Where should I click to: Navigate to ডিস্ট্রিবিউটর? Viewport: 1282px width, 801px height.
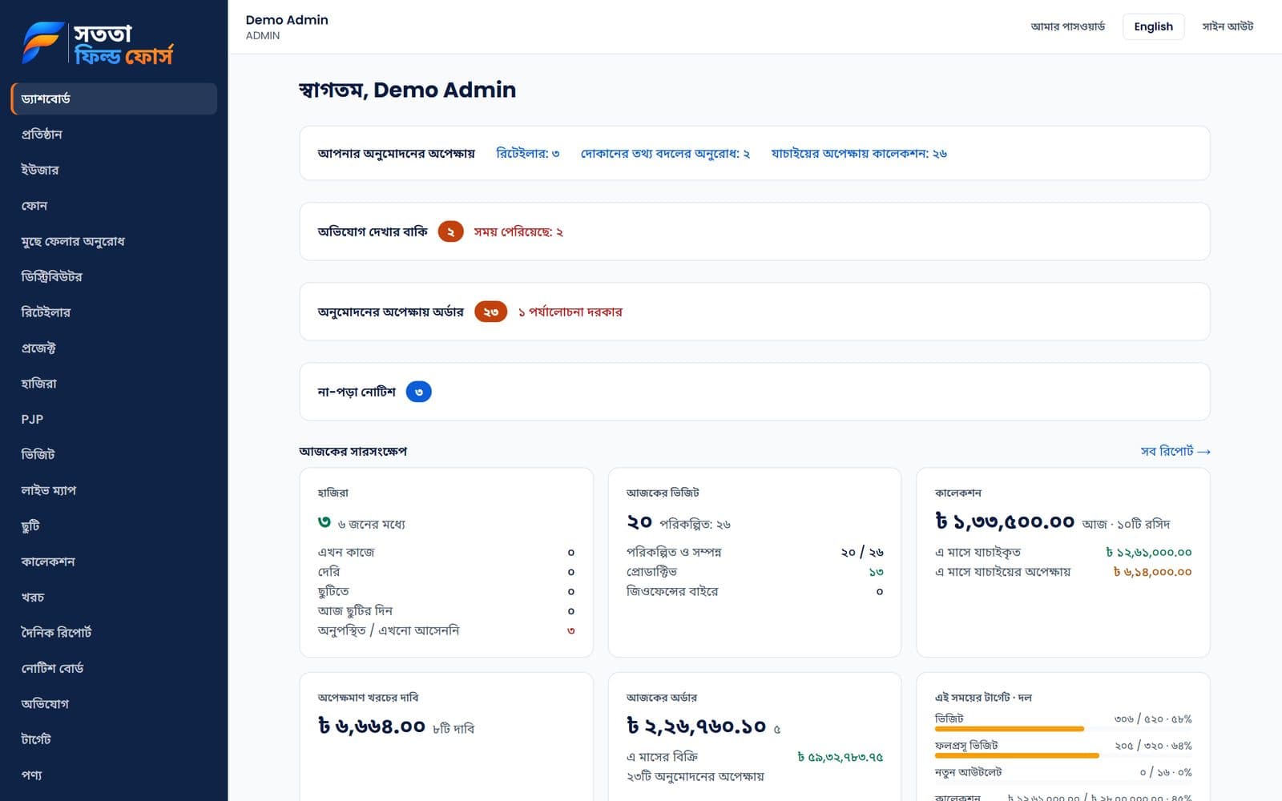coord(114,276)
